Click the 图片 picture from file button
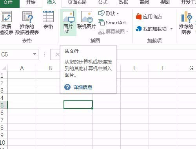The height and width of the screenshot is (149, 196). click(68, 22)
